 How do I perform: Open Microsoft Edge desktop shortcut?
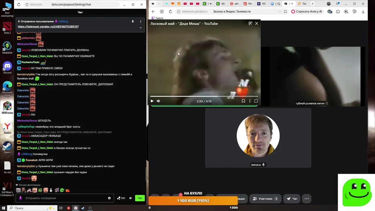[7, 89]
